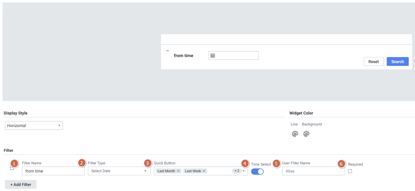Viewport: 415px width, 191px height.
Task: Open the Display Style dropdown showing Horizontal
Action: click(x=34, y=125)
